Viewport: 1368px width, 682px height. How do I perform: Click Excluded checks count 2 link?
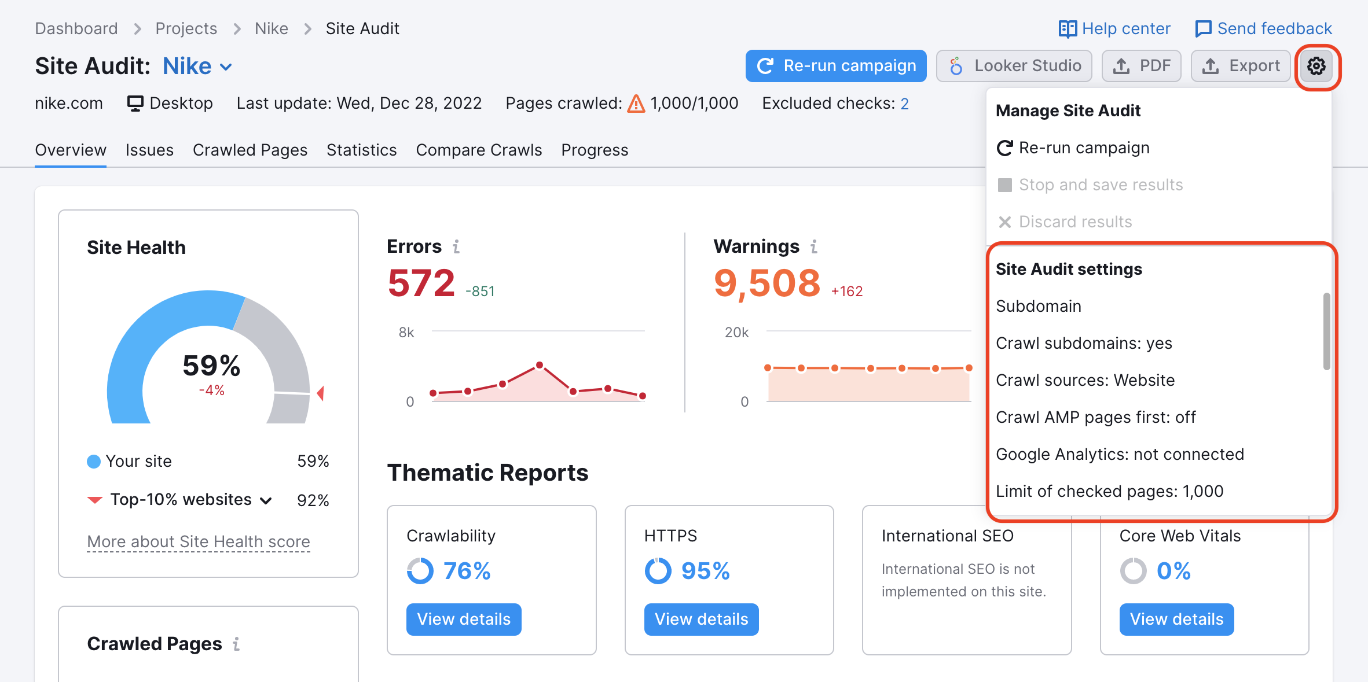pyautogui.click(x=904, y=104)
